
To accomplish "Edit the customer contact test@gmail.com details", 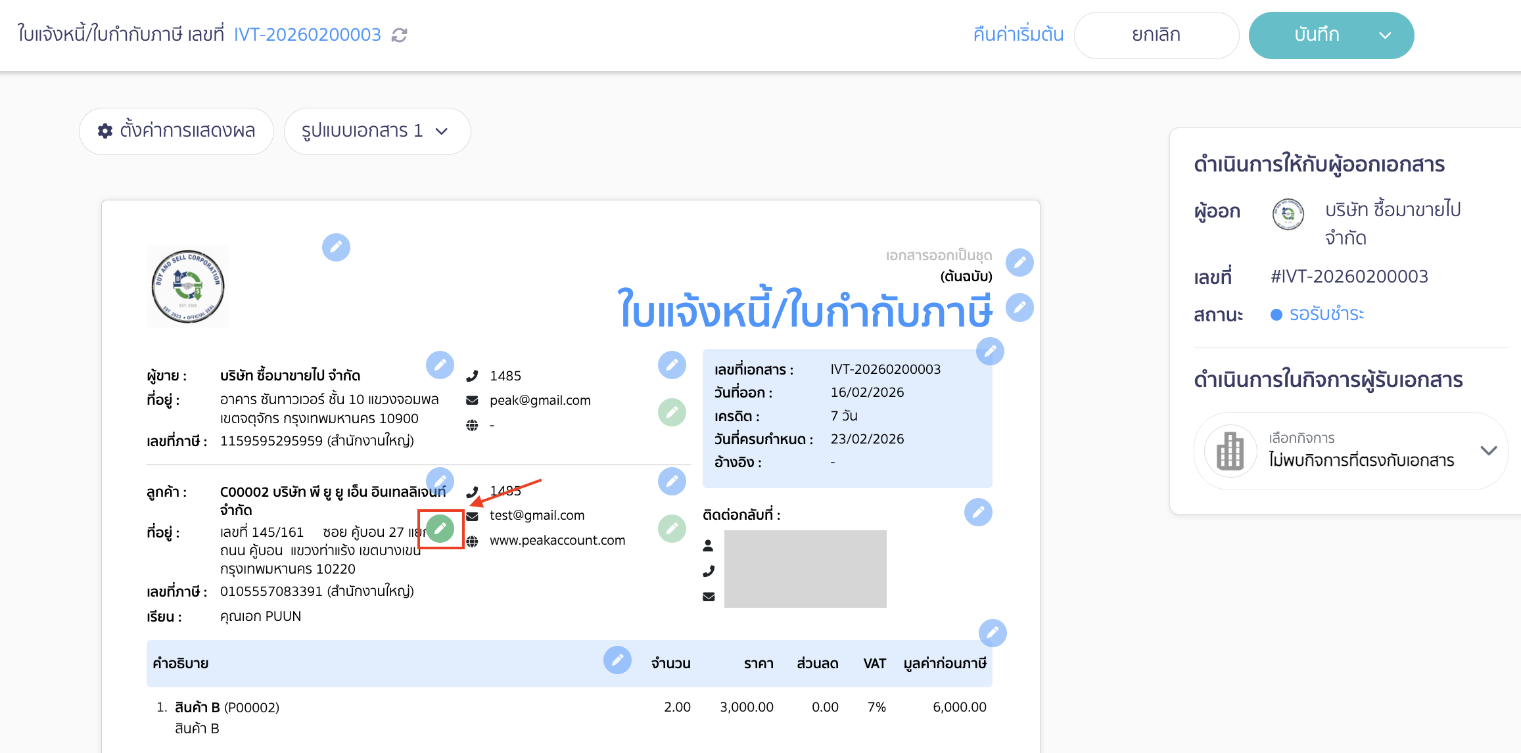I will tap(672, 481).
